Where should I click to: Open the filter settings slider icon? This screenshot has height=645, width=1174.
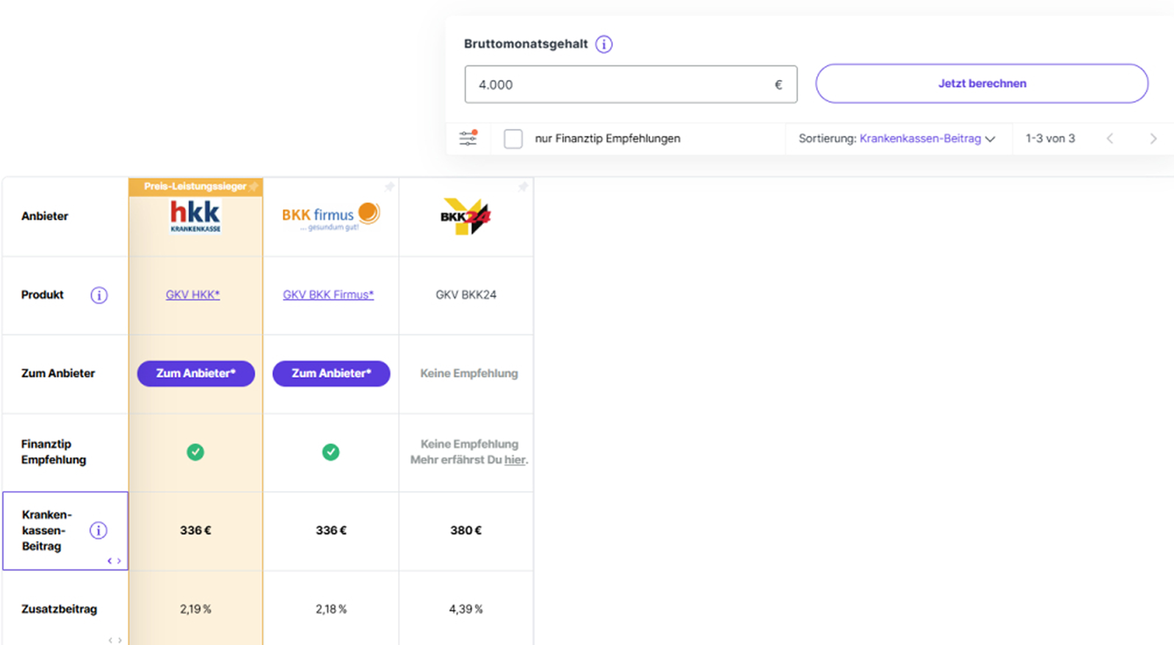(468, 138)
